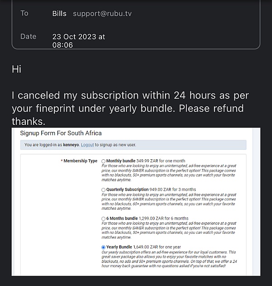272x286 pixels.
Task: Click the Hi greeting line
Action: [17, 69]
